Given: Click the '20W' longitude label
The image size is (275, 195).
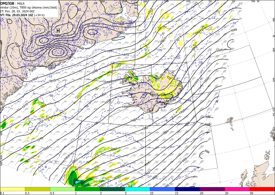Looking at the screenshot, I should 145,1.
